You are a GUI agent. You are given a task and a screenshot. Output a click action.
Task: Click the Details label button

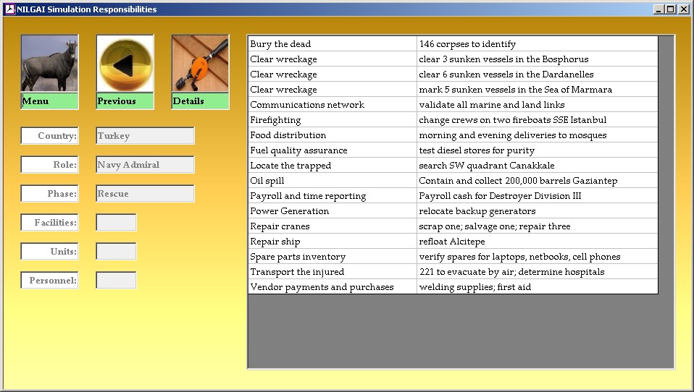point(200,101)
